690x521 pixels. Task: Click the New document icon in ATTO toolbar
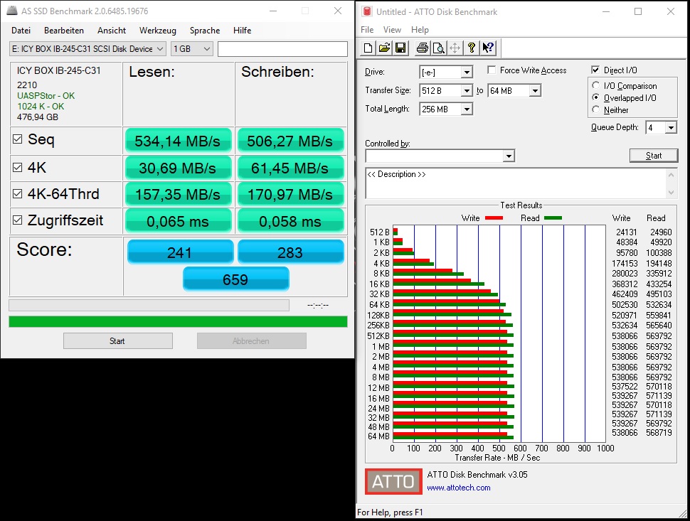click(x=368, y=48)
